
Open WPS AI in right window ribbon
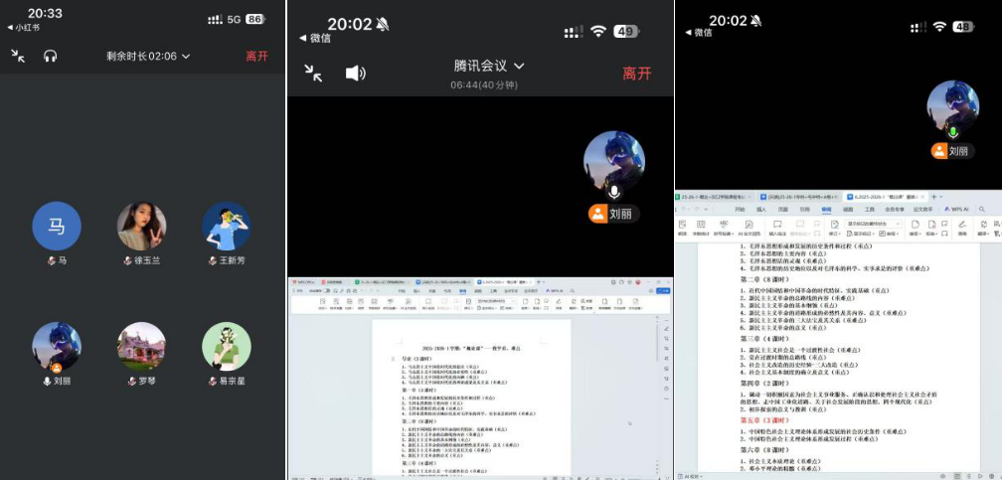(x=957, y=210)
